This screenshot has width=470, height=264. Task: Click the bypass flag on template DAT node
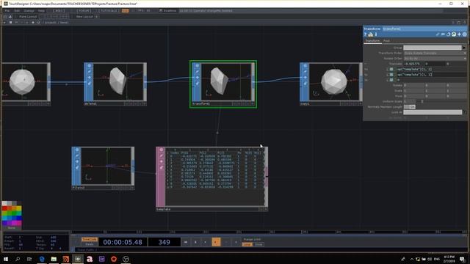click(x=161, y=155)
